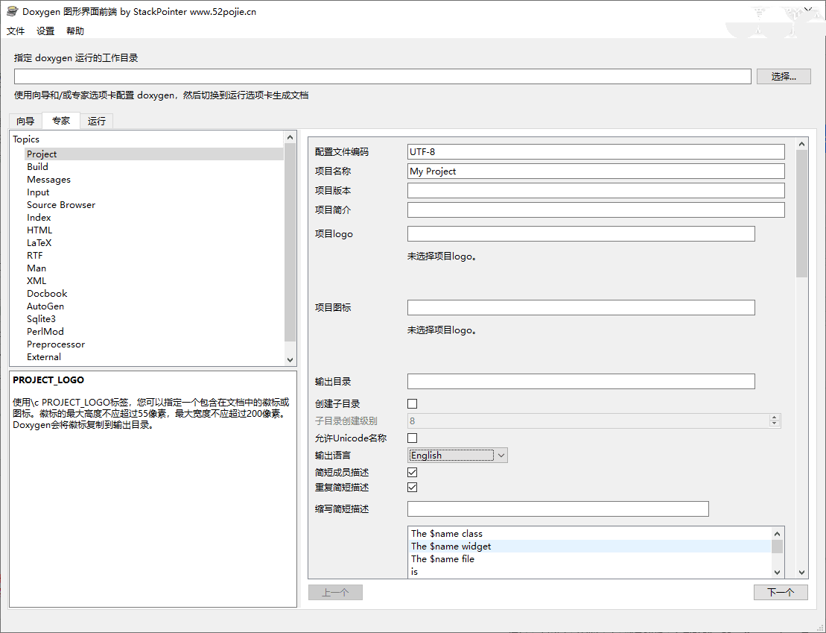Uncheck the 重复简短描述 checkbox

[x=413, y=487]
